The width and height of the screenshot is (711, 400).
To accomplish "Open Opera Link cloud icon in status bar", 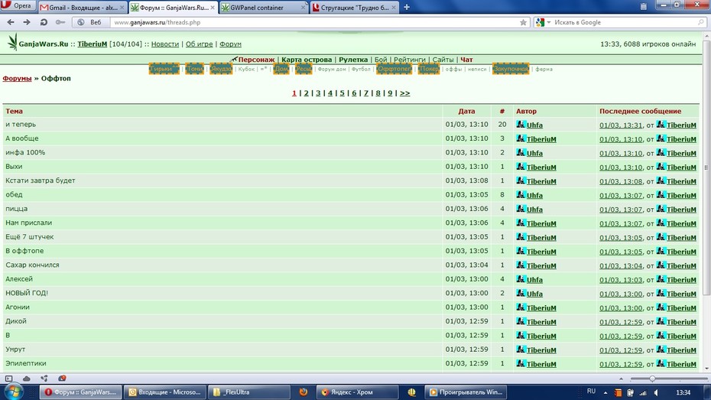I will [26, 379].
